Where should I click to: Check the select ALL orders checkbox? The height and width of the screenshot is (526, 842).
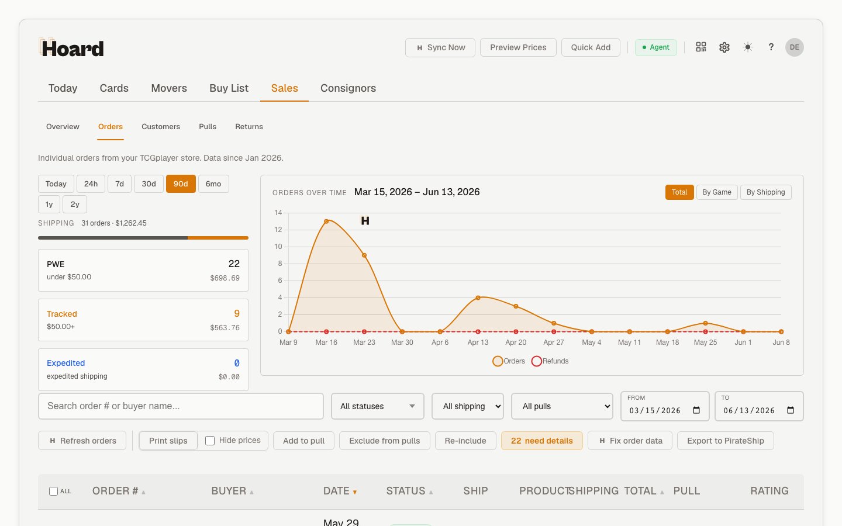pyautogui.click(x=54, y=492)
